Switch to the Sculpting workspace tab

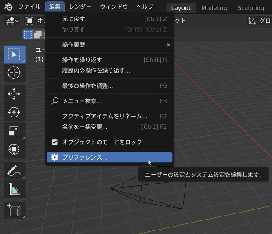250,8
